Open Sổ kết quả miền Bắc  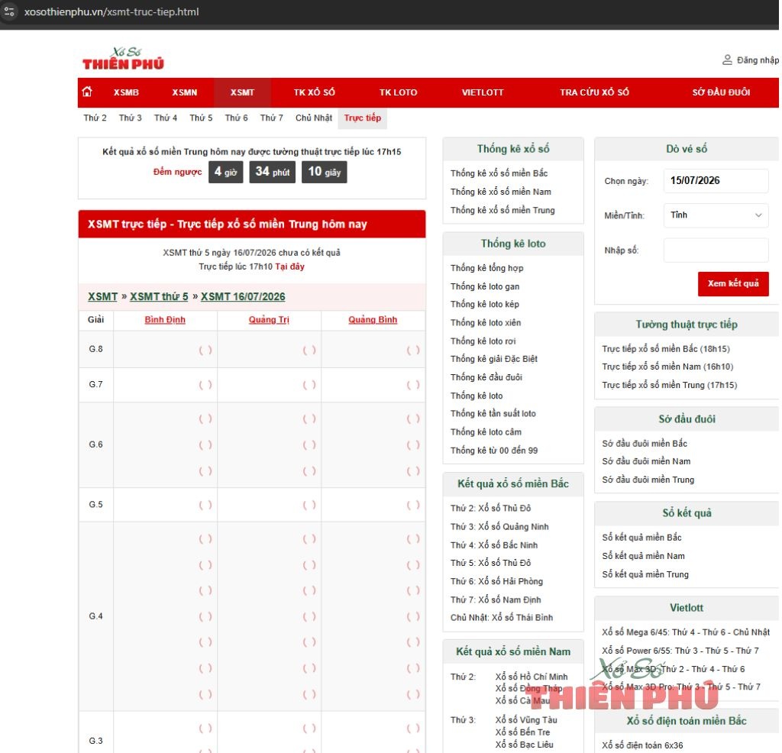click(x=641, y=538)
